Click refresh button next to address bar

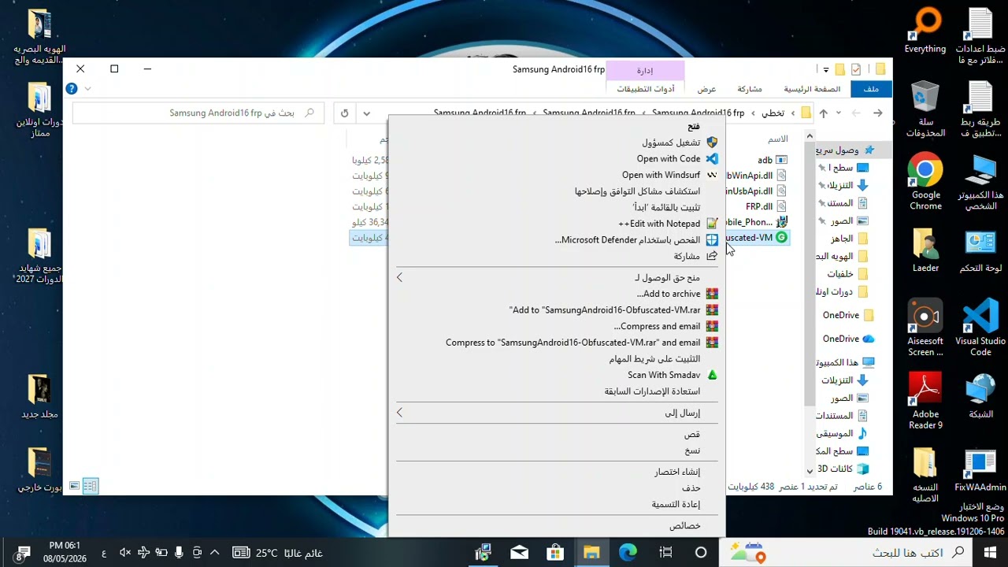(344, 113)
